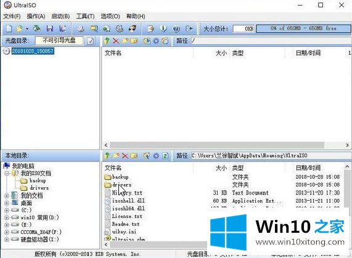Select the 20181028_150857 disc volume node
The height and width of the screenshot is (258, 352).
(33, 51)
